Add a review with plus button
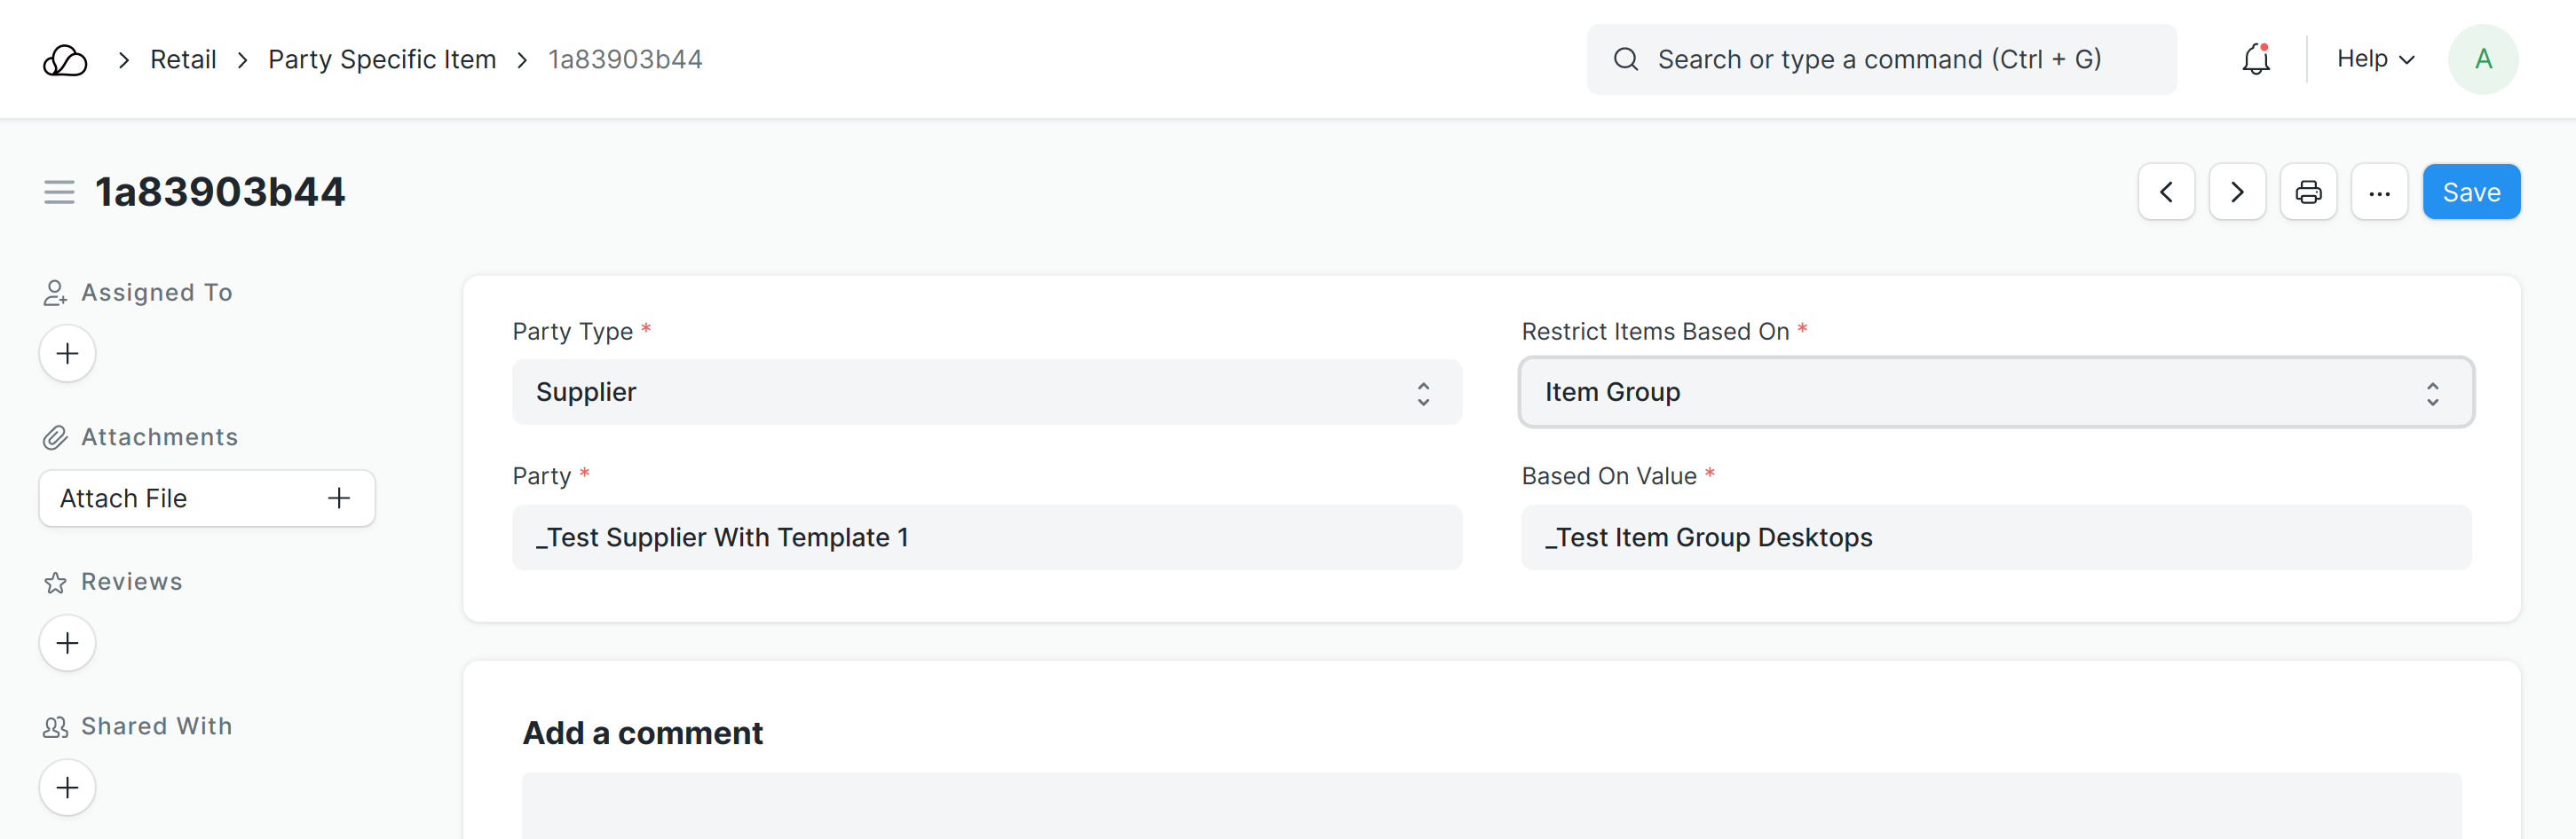This screenshot has height=839, width=2576. point(67,643)
